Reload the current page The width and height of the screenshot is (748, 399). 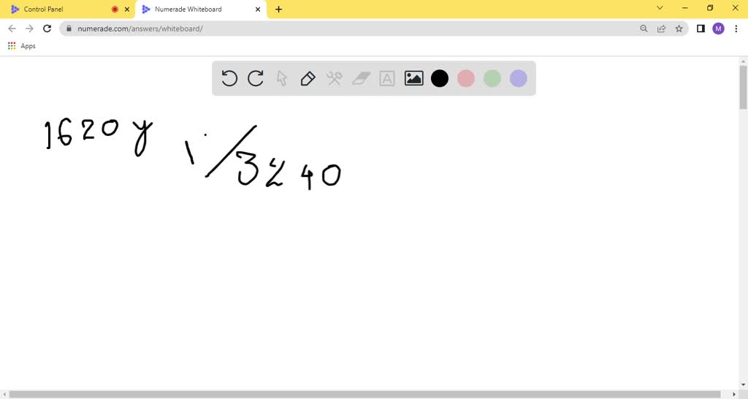(47, 28)
